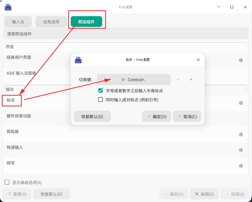The image size is (252, 202).
Task: Enable 同时输入成对标点 checkbox
Action: (x=100, y=100)
